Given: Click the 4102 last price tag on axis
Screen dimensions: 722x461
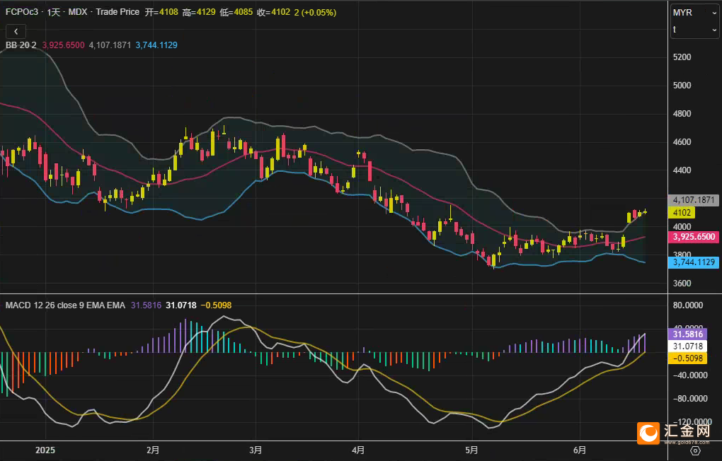Looking at the screenshot, I should 682,213.
